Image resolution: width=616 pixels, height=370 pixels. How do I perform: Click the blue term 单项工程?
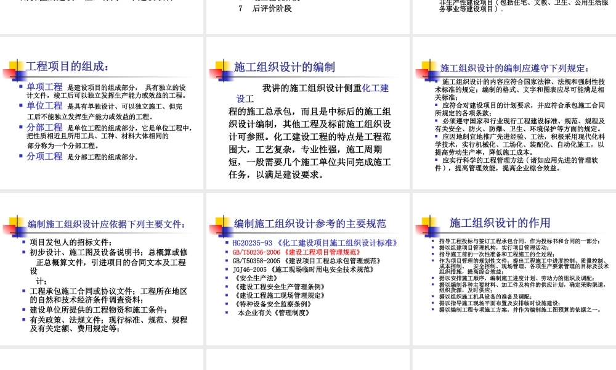44,87
